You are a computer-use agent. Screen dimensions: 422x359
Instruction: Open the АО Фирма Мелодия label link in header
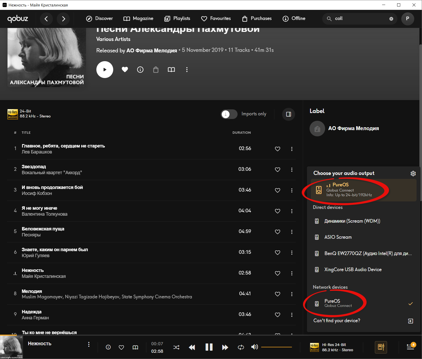152,51
